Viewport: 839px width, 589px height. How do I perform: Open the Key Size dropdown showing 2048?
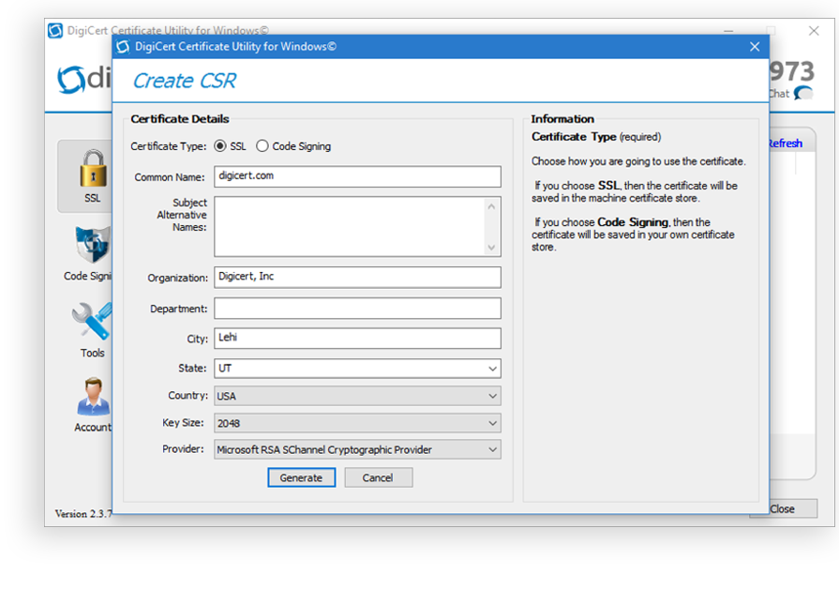[x=357, y=423]
